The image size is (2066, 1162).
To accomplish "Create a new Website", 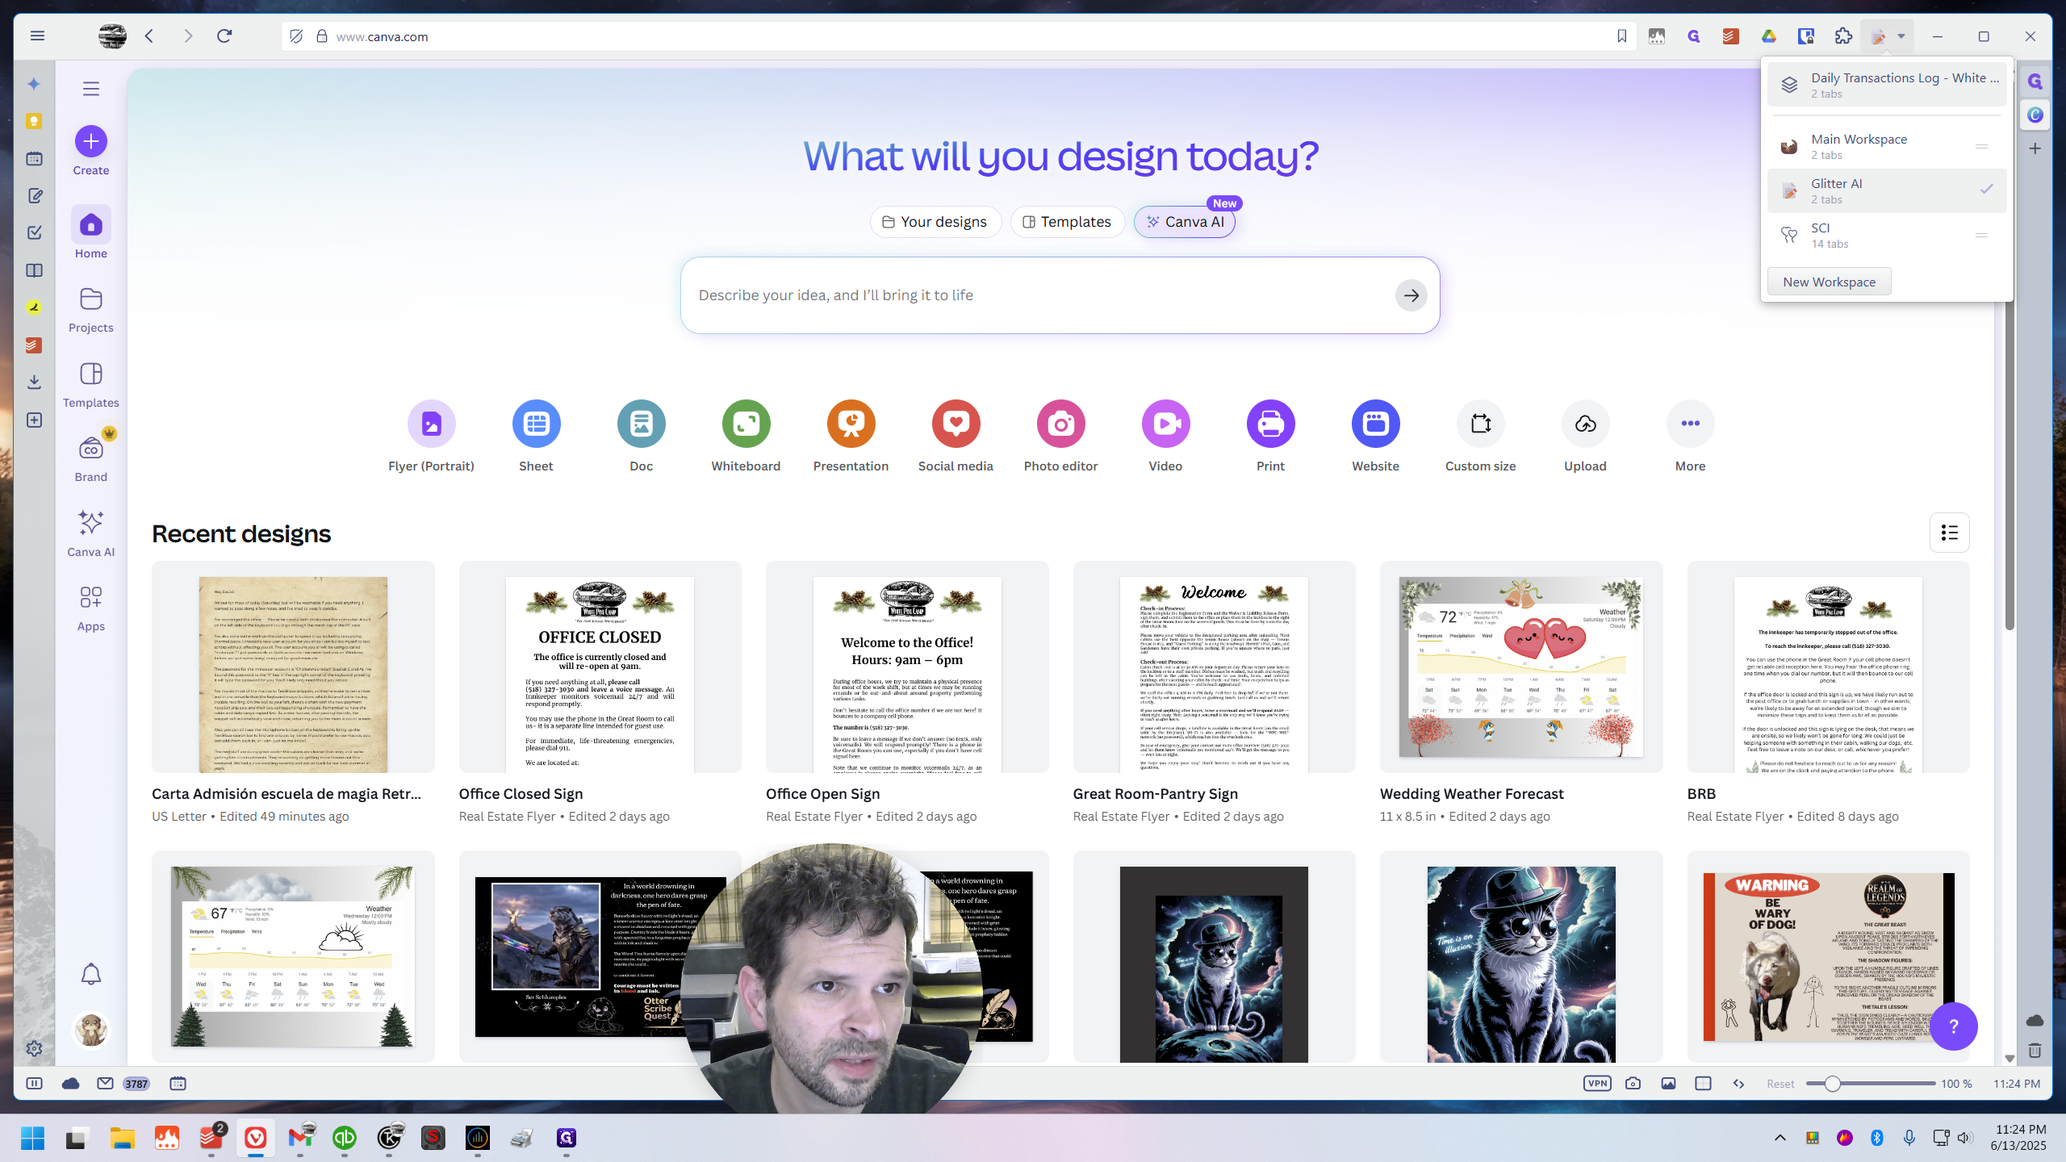I will (1375, 436).
